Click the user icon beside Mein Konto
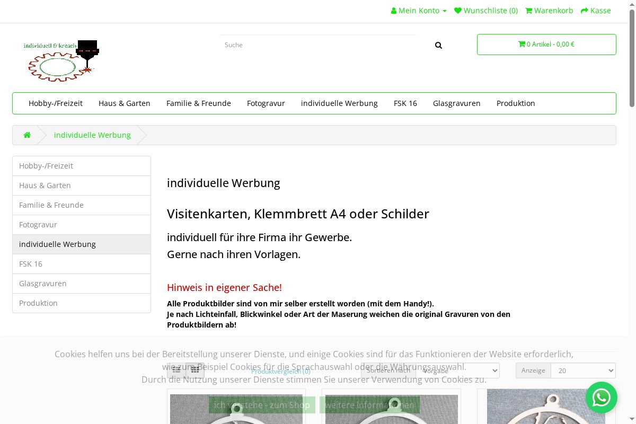 394,11
